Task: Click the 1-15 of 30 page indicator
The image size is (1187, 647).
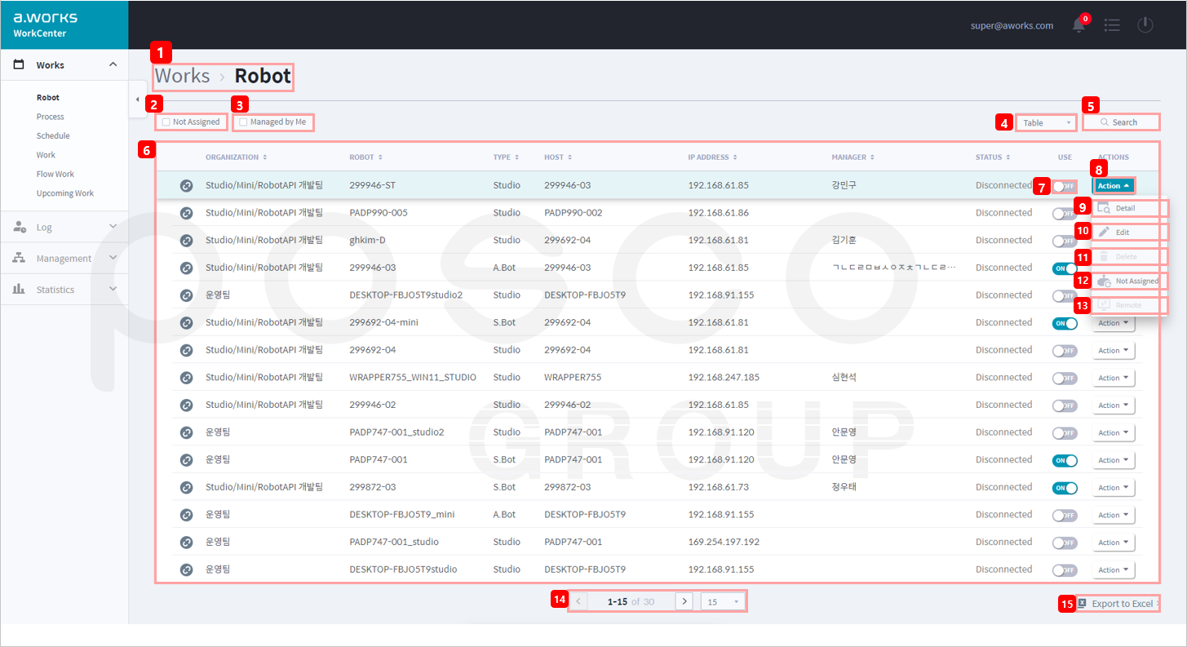Action: pos(631,601)
